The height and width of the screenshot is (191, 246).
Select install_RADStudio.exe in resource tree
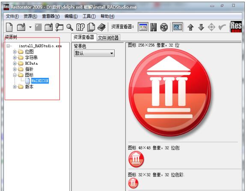coord(40,46)
